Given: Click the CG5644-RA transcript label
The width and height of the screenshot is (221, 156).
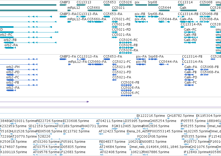Looking at the screenshot, I should tap(168, 19).
